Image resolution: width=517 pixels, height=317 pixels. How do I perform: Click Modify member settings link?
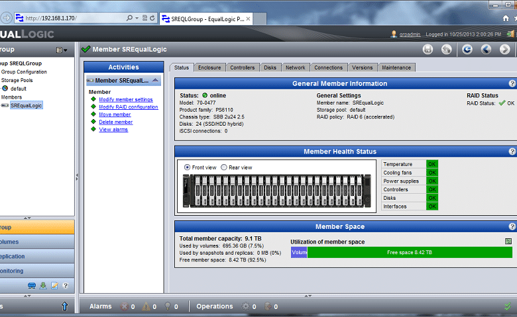click(x=126, y=99)
